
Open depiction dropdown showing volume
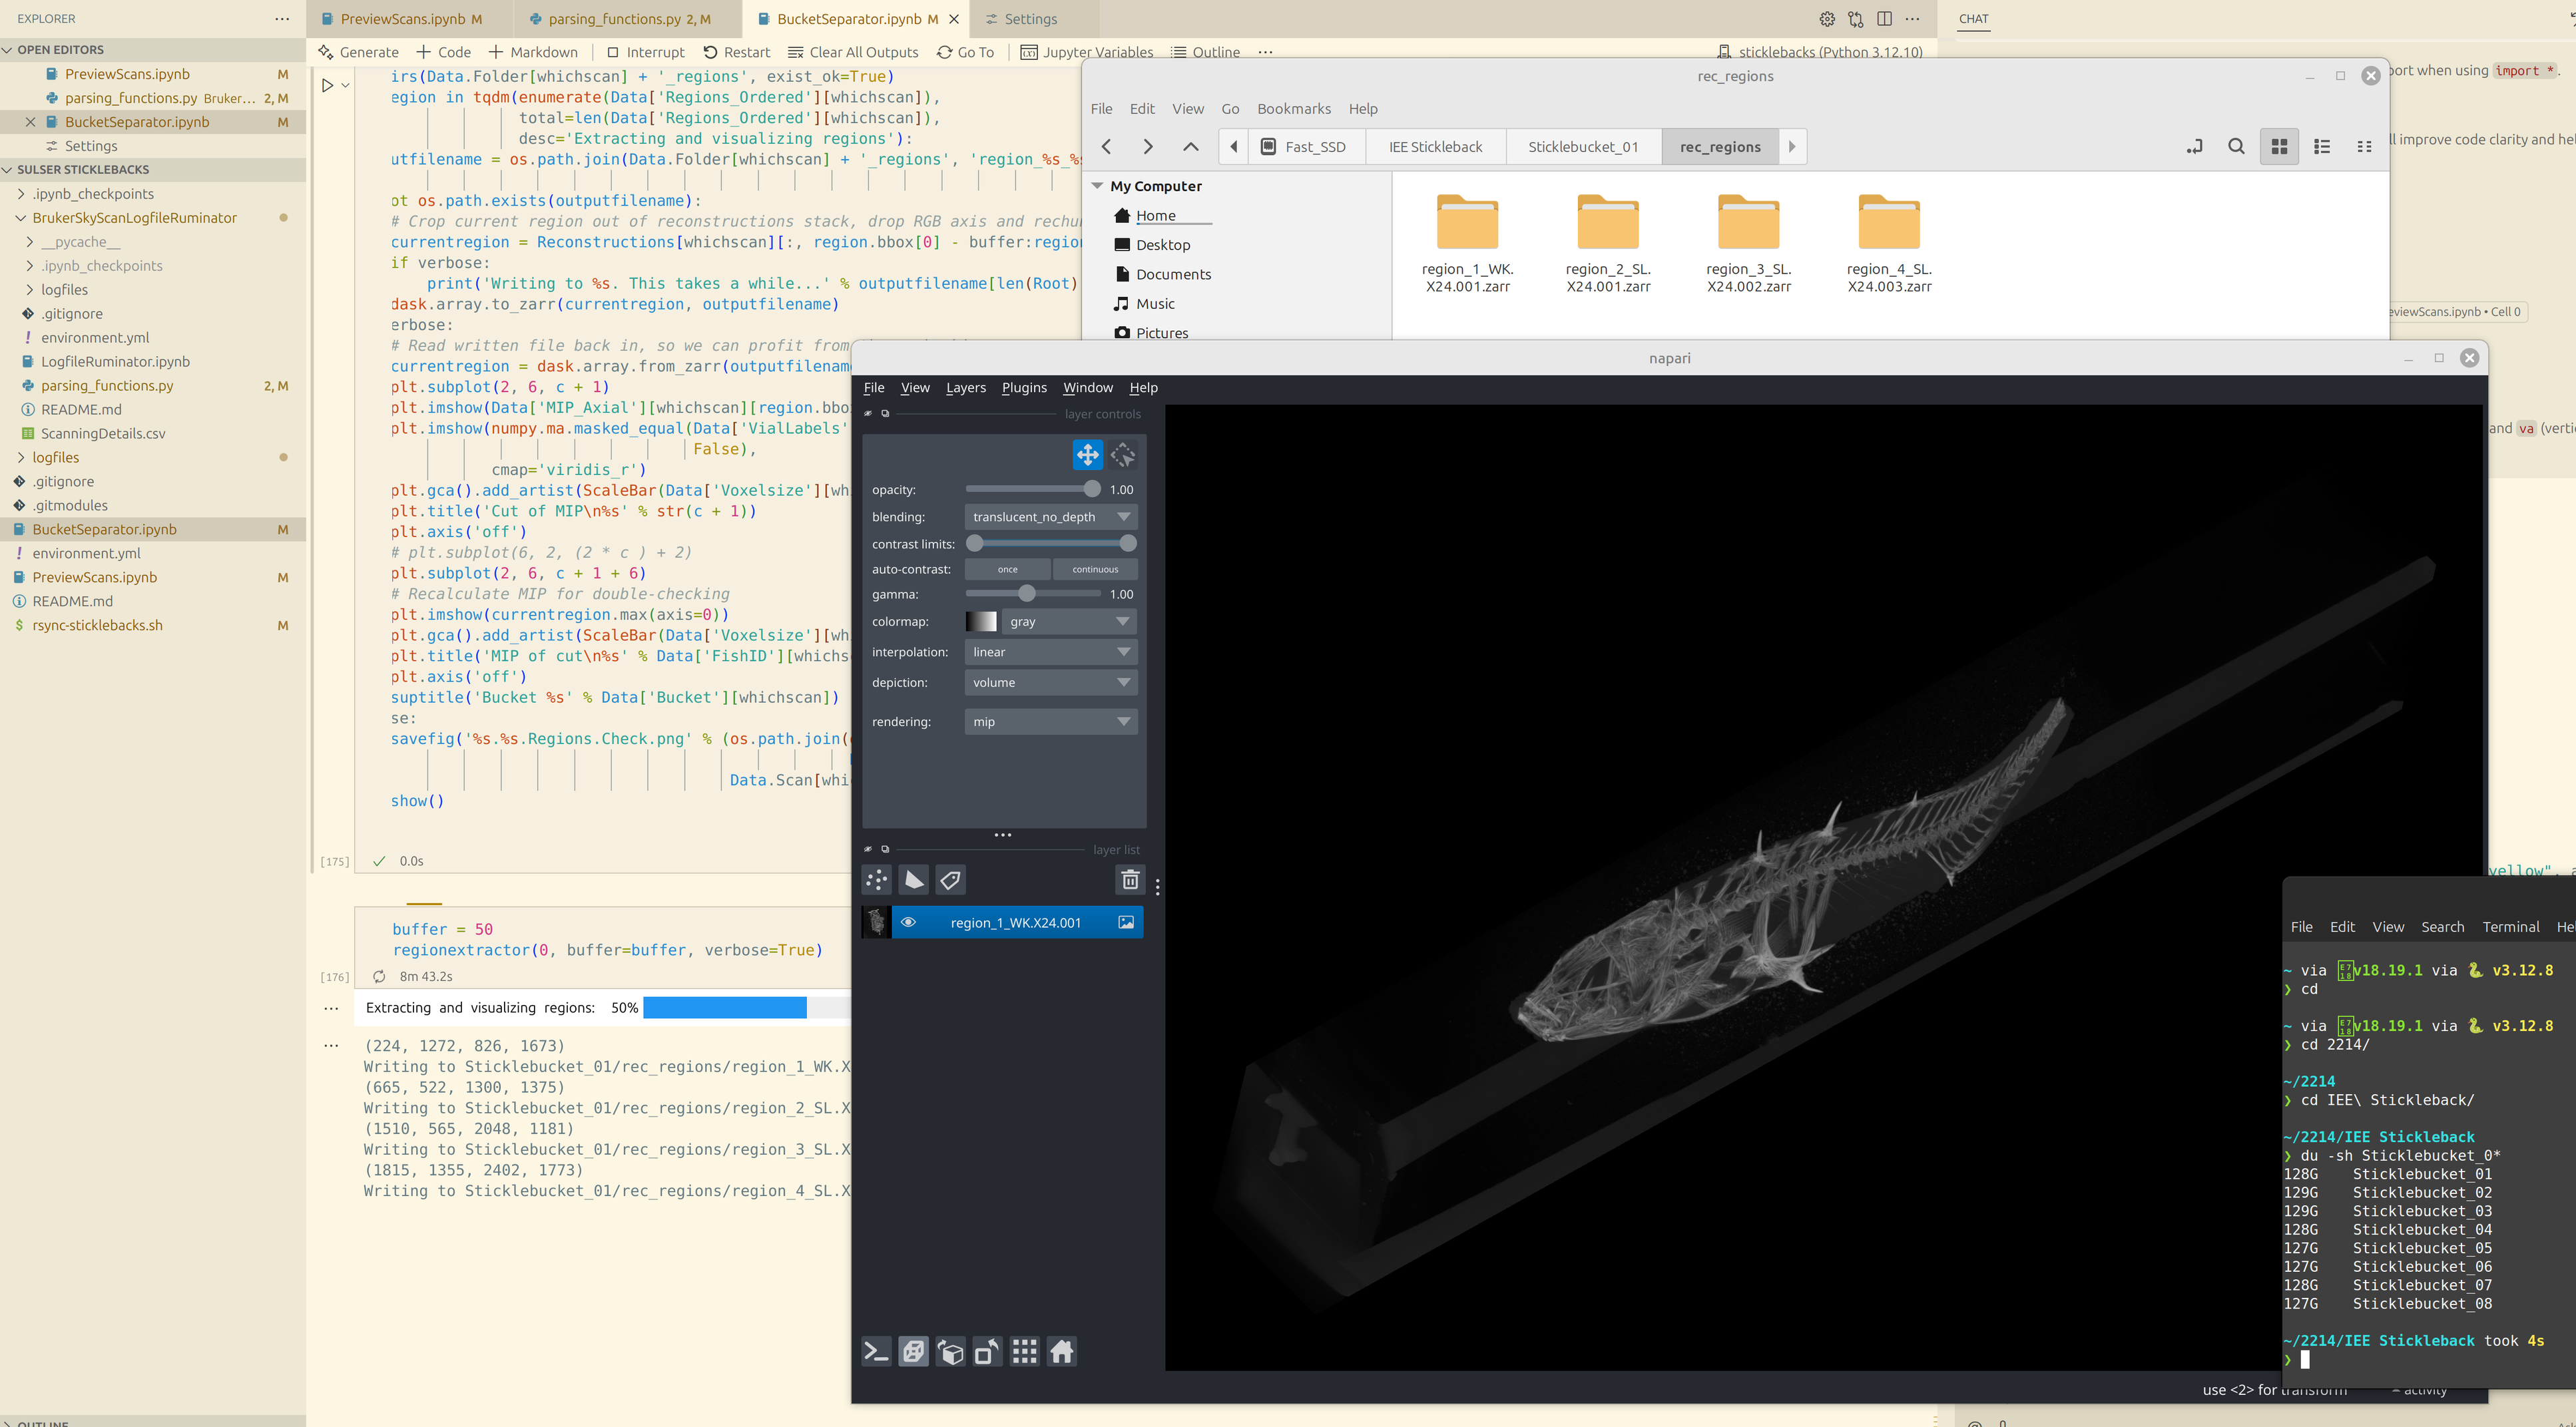[x=1051, y=683]
